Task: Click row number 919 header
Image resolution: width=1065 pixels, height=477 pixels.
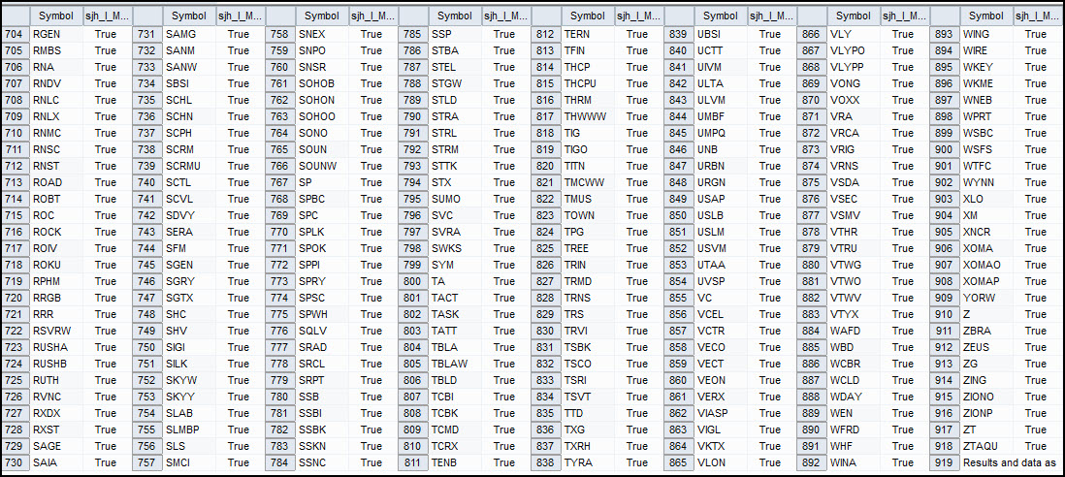Action: click(x=945, y=462)
